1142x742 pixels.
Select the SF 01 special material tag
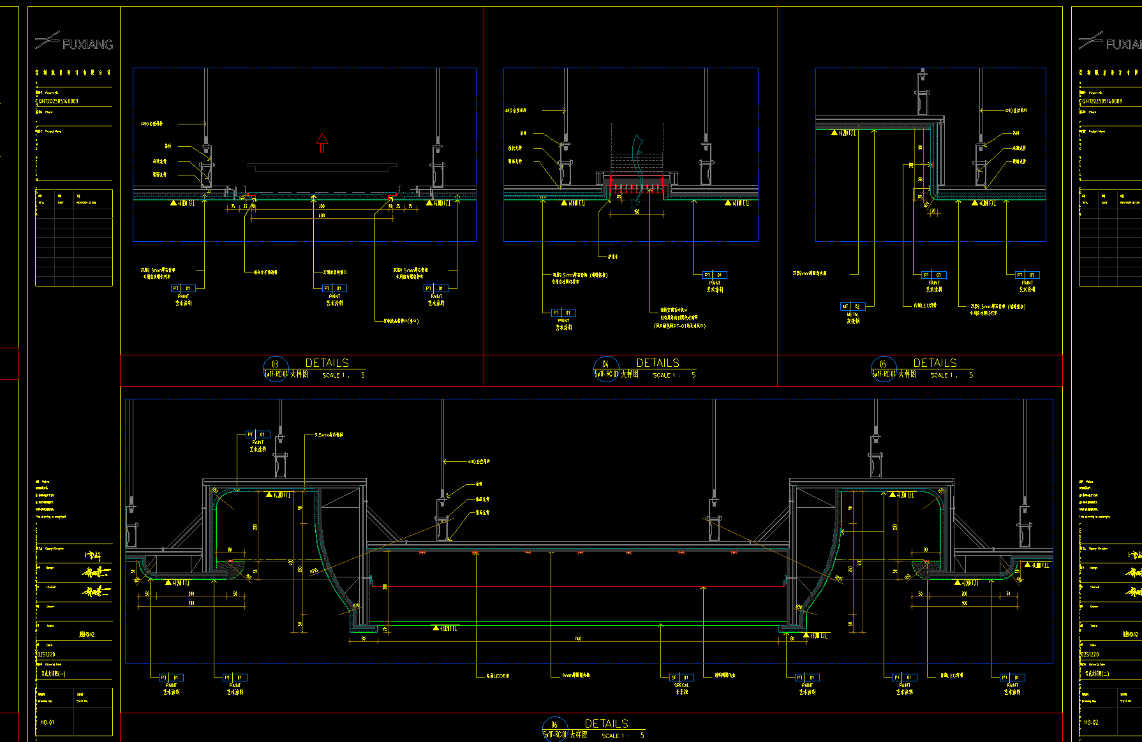point(681,678)
